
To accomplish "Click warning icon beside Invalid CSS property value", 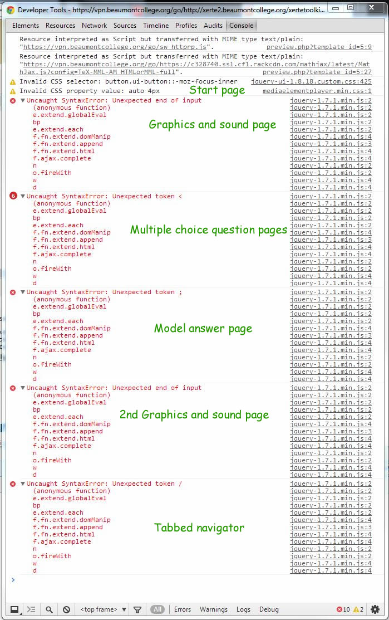I will 13,91.
